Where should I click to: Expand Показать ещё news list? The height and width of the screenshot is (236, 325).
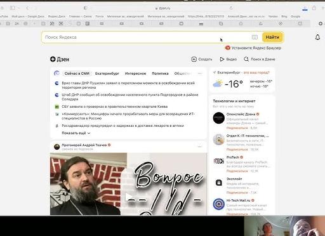coord(76,133)
